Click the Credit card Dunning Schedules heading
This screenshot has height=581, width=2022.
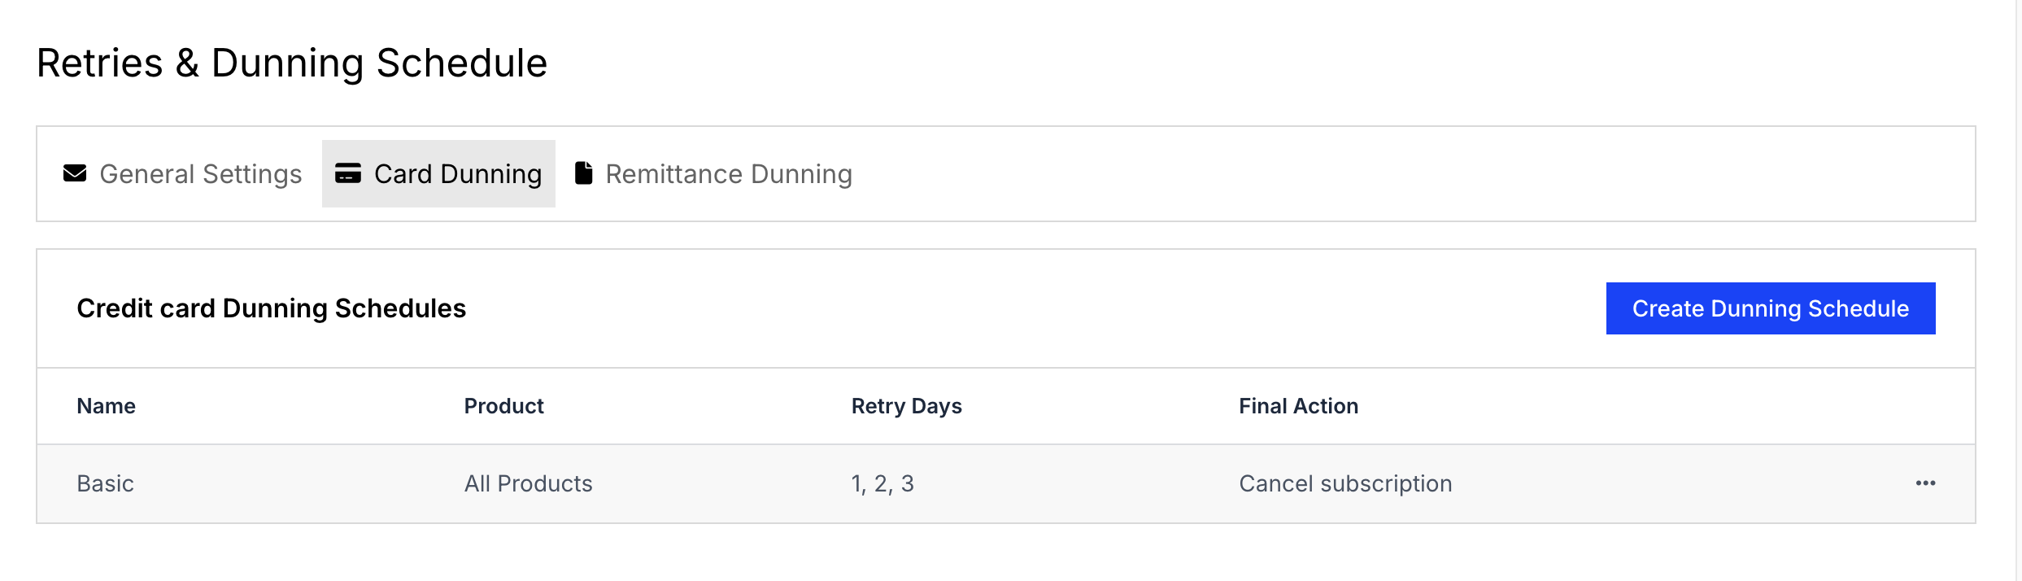pos(272,308)
